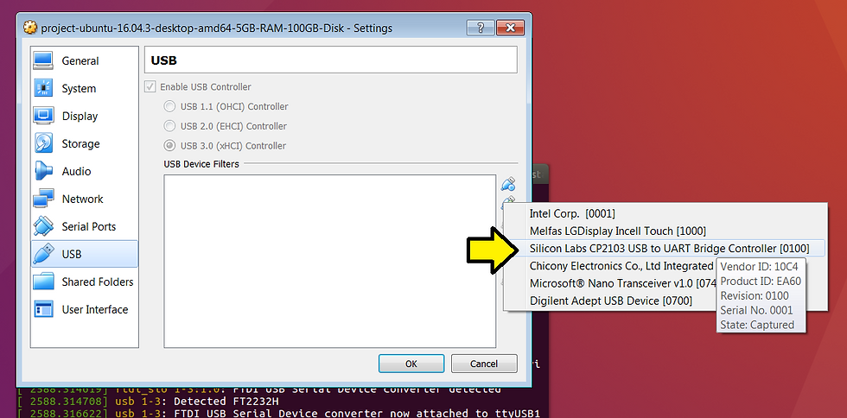The image size is (847, 418).
Task: Open the Storage settings category
Action: click(x=85, y=143)
